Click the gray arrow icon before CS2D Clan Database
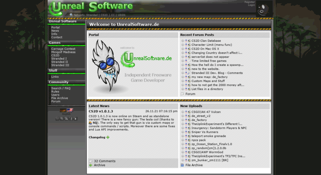The image size is (321, 175). (183, 41)
